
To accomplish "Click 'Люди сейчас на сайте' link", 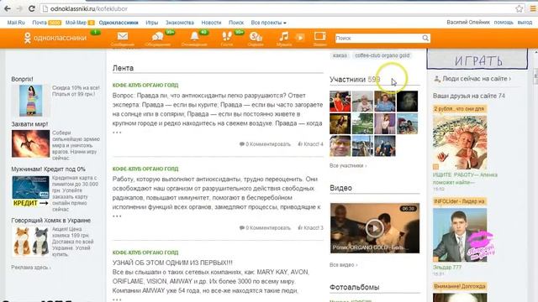I will click(477, 79).
